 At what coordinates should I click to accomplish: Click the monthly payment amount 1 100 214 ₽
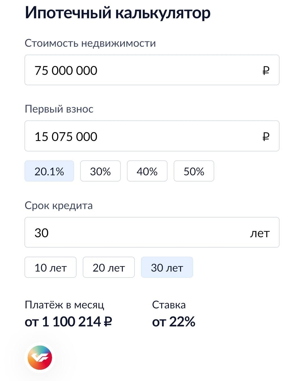[x=68, y=322]
